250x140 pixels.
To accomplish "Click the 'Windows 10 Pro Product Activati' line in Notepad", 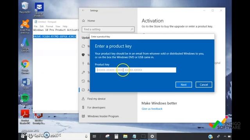I will (x=56, y=30).
